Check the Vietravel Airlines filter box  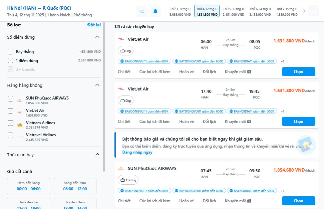coord(11,135)
